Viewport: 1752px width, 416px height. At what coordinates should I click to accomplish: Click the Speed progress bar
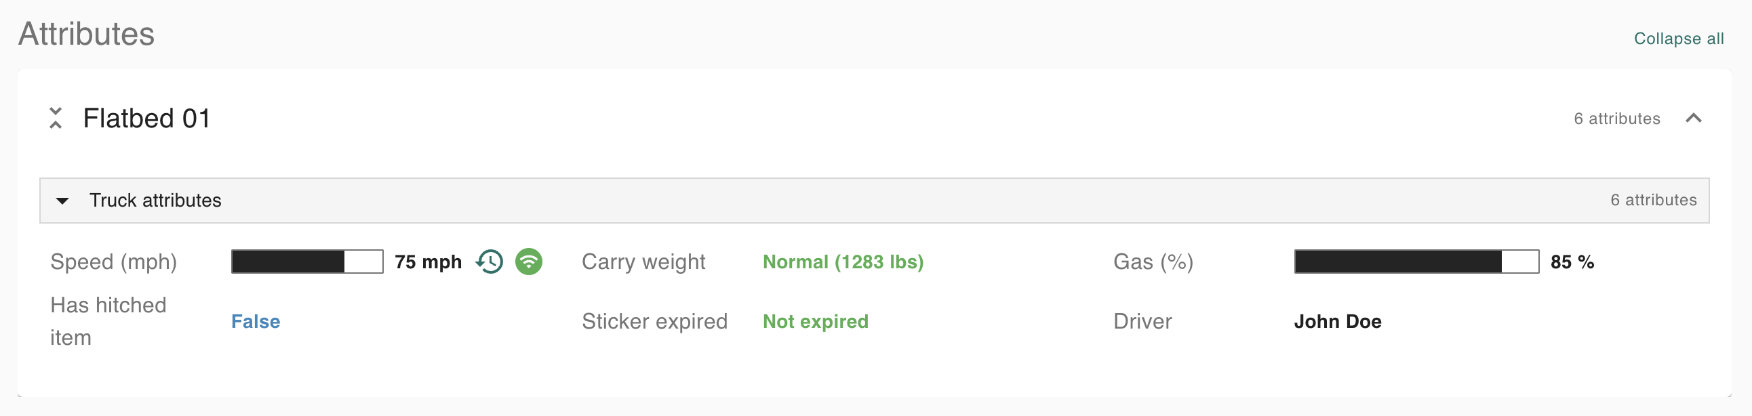pos(306,262)
